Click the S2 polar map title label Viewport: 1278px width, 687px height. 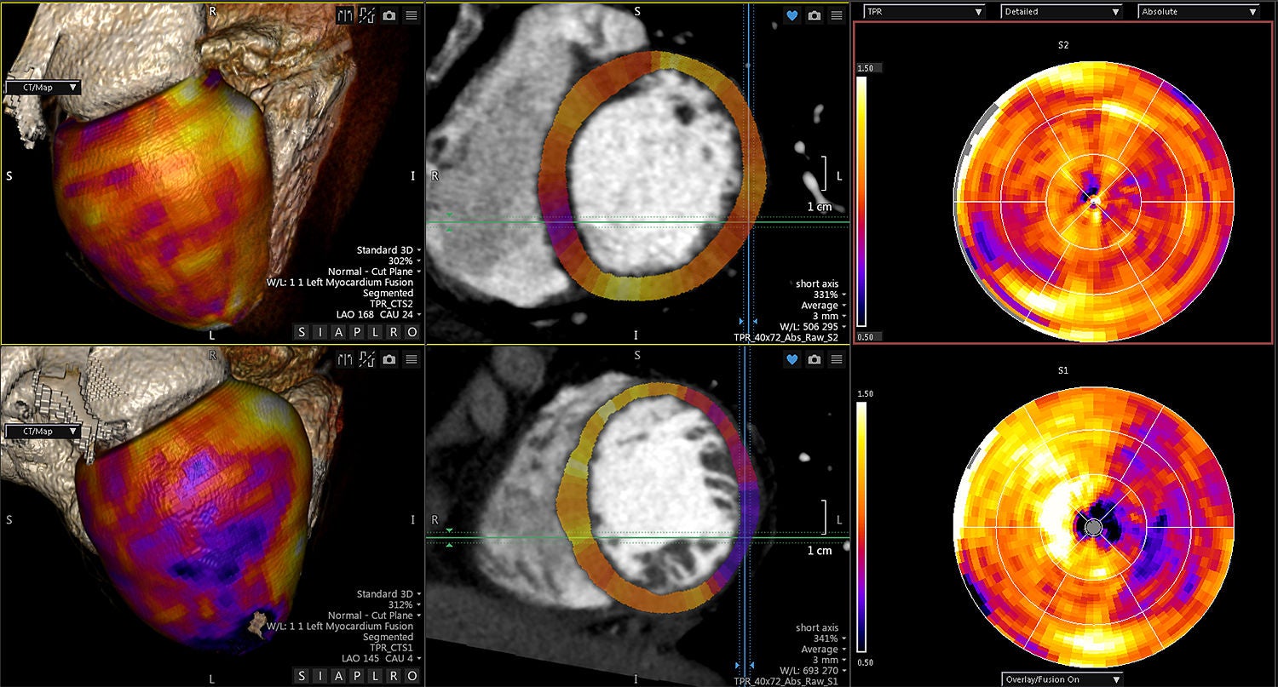1062,45
